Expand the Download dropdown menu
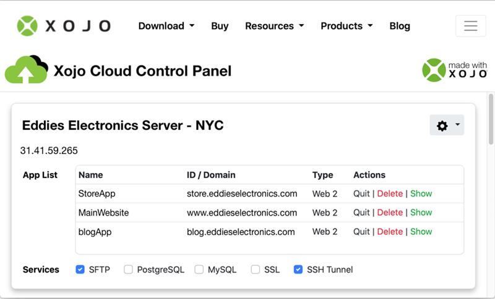This screenshot has width=495, height=299. 166,26
